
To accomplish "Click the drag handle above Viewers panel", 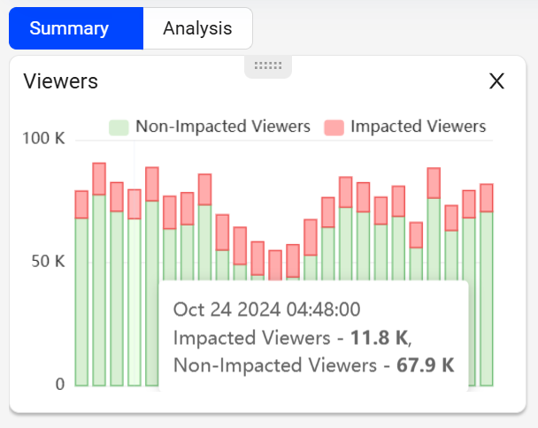I will (x=268, y=65).
